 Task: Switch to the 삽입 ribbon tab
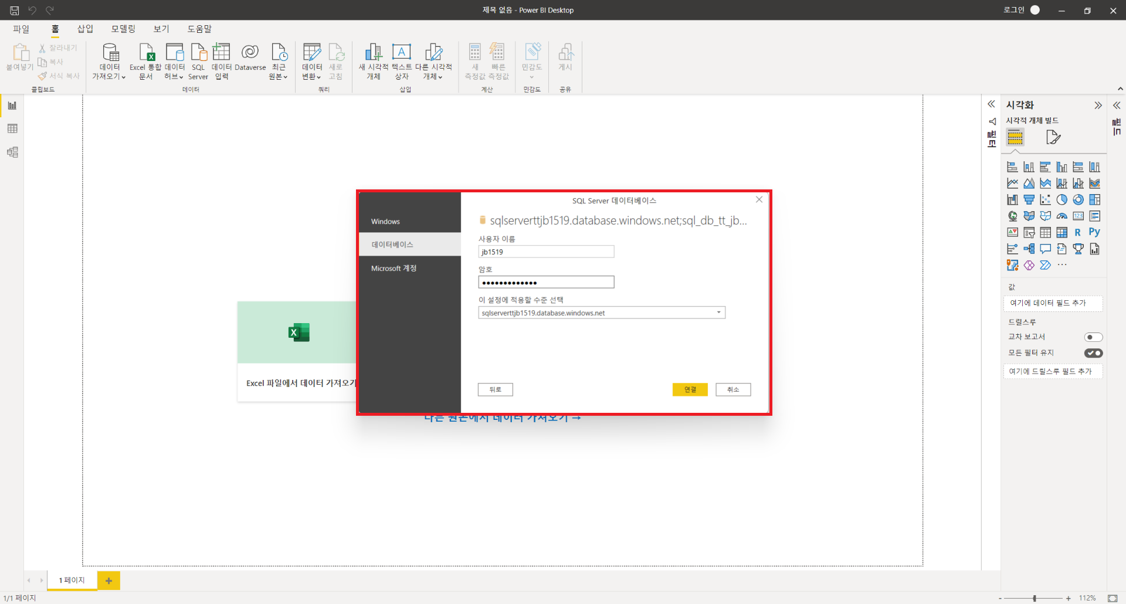point(85,29)
